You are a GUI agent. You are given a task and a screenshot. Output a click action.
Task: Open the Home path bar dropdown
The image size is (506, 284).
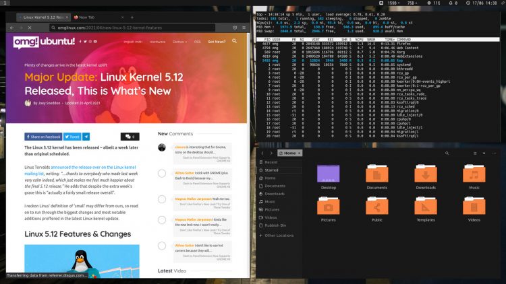290,153
